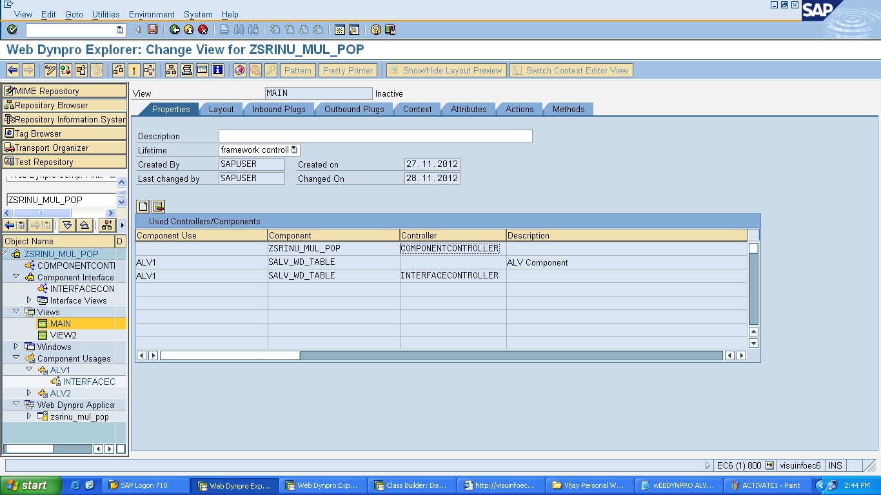Open the Tag Browser navigation button
The image size is (881, 495).
64,133
